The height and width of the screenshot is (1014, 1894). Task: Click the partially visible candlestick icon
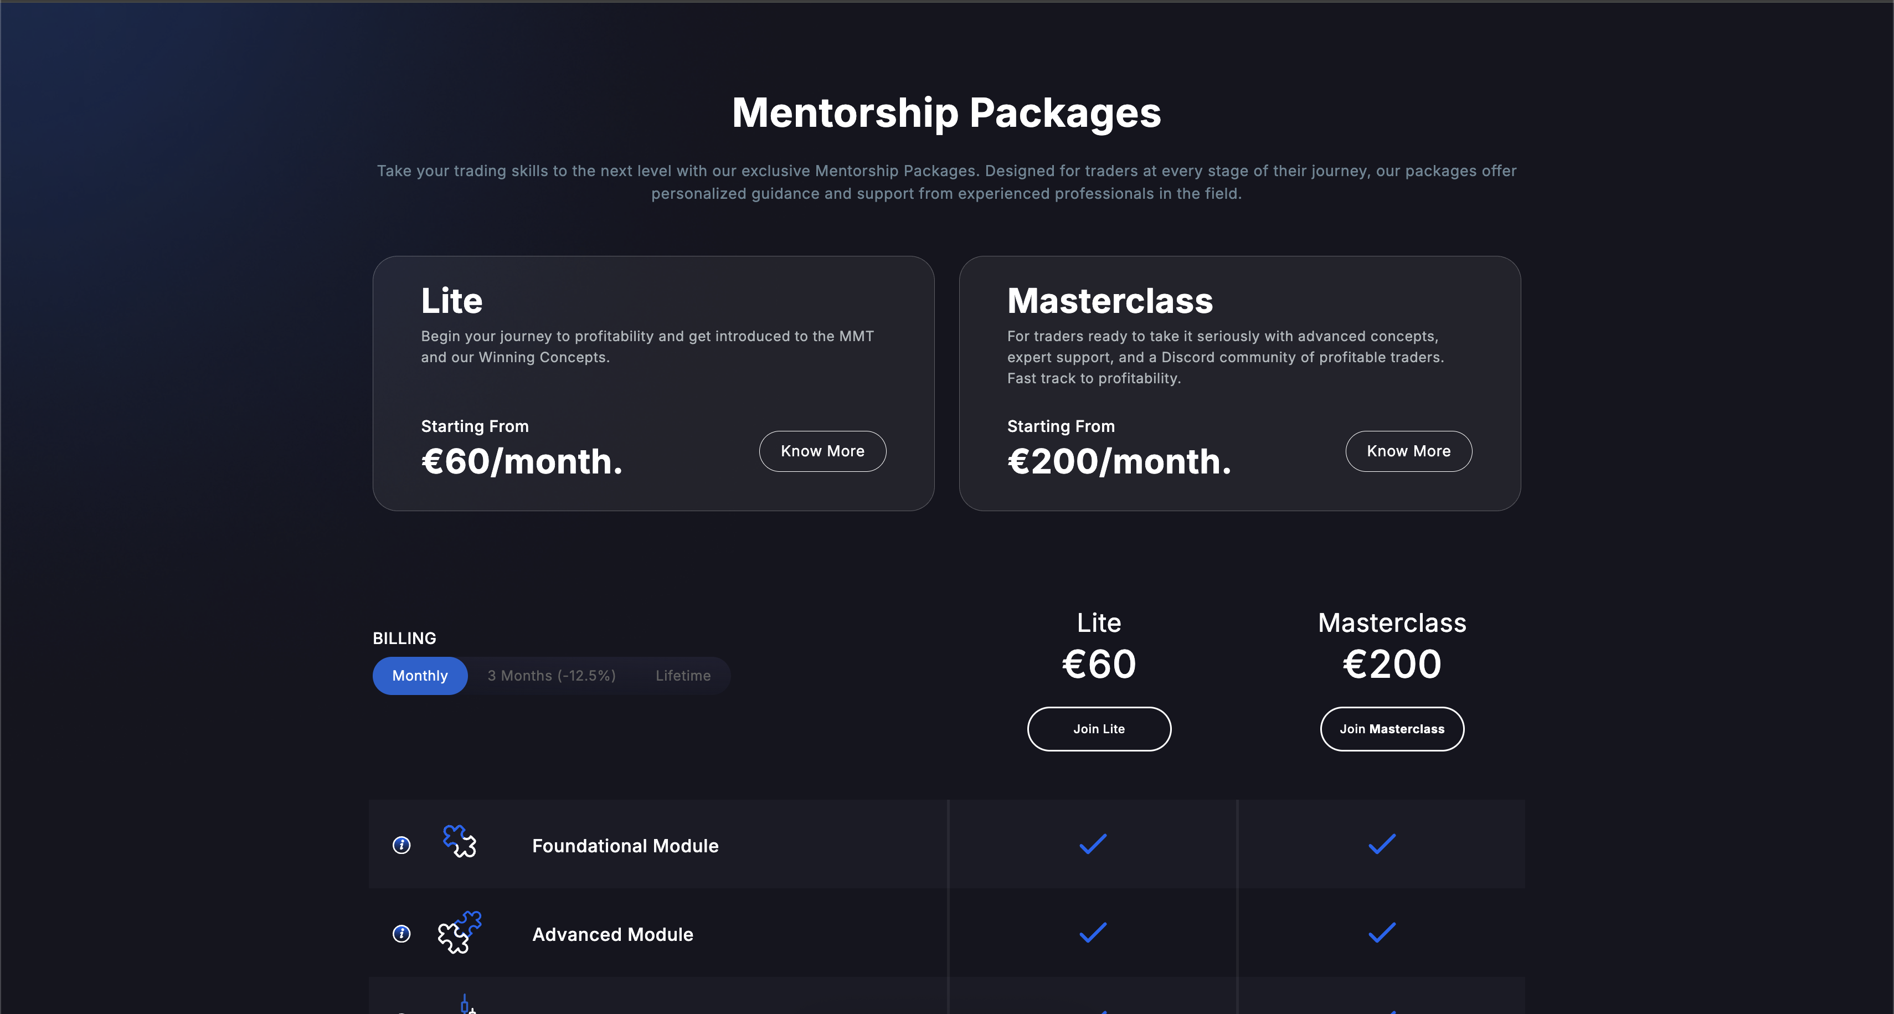point(466,1005)
